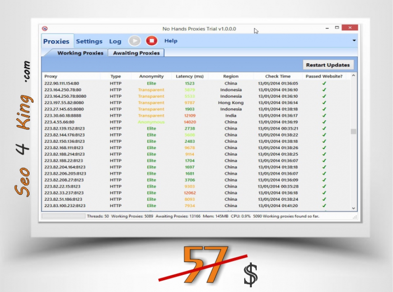Click check time 13/01/2014 00:35:21
The width and height of the screenshot is (393, 292).
pyautogui.click(x=278, y=128)
